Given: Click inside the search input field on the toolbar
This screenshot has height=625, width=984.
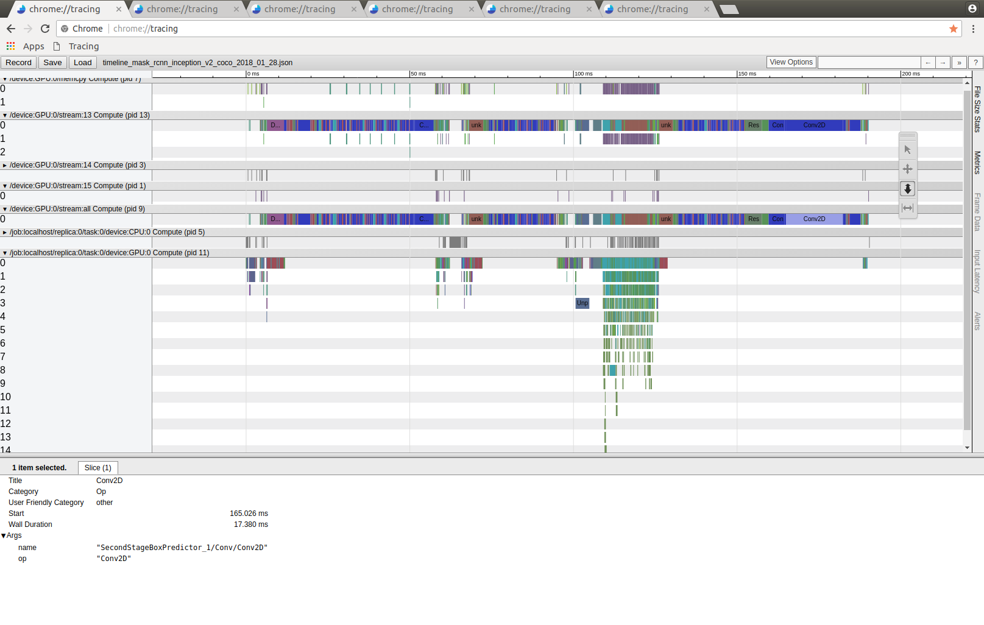Looking at the screenshot, I should click(869, 62).
